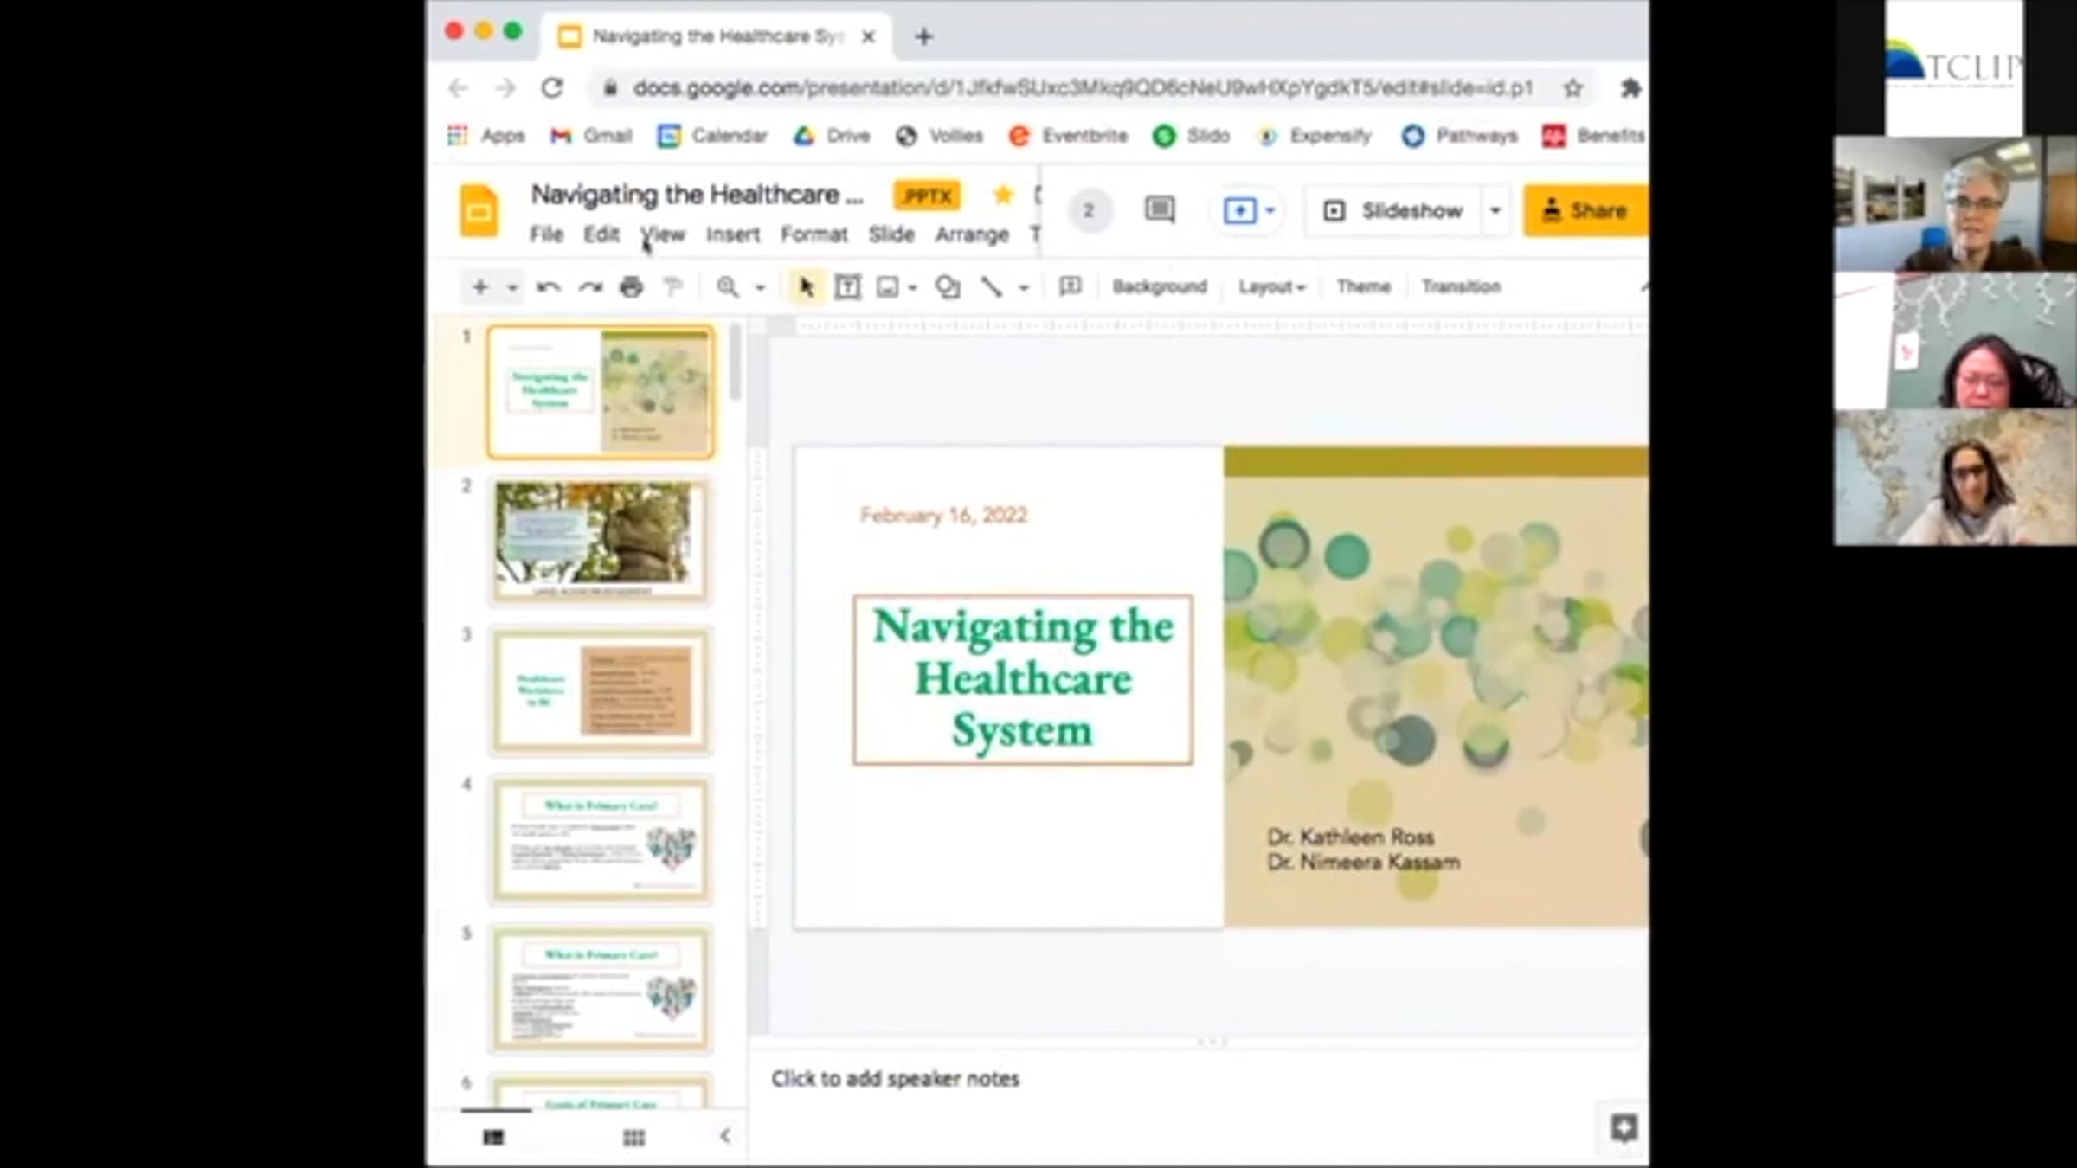Click the paint format icon

[673, 287]
